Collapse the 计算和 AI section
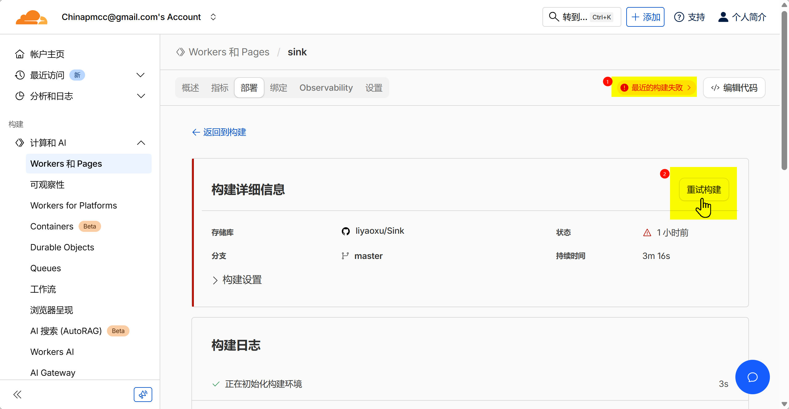789x409 pixels. click(141, 143)
